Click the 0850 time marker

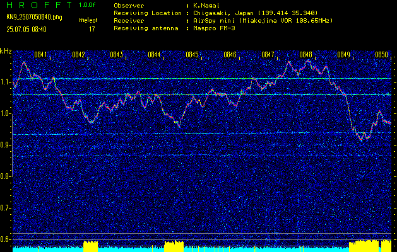[x=381, y=55]
